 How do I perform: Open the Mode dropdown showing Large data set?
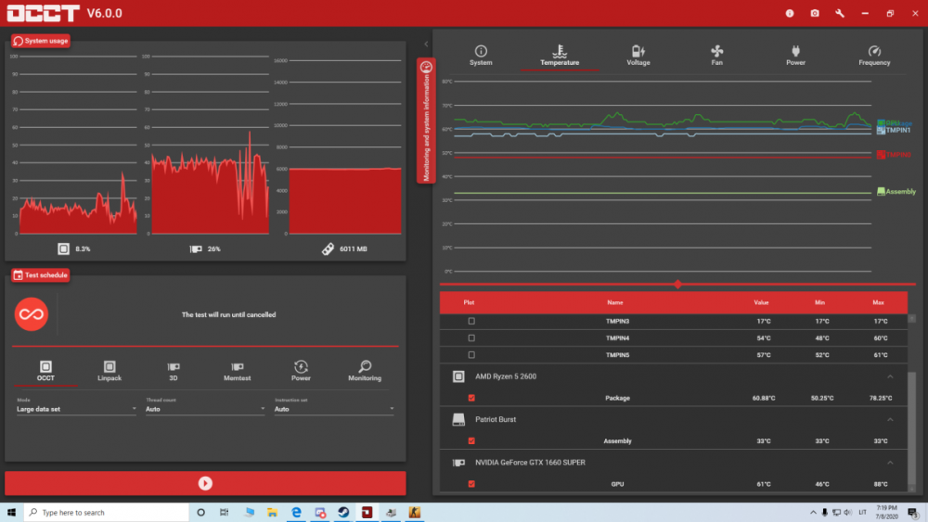76,409
